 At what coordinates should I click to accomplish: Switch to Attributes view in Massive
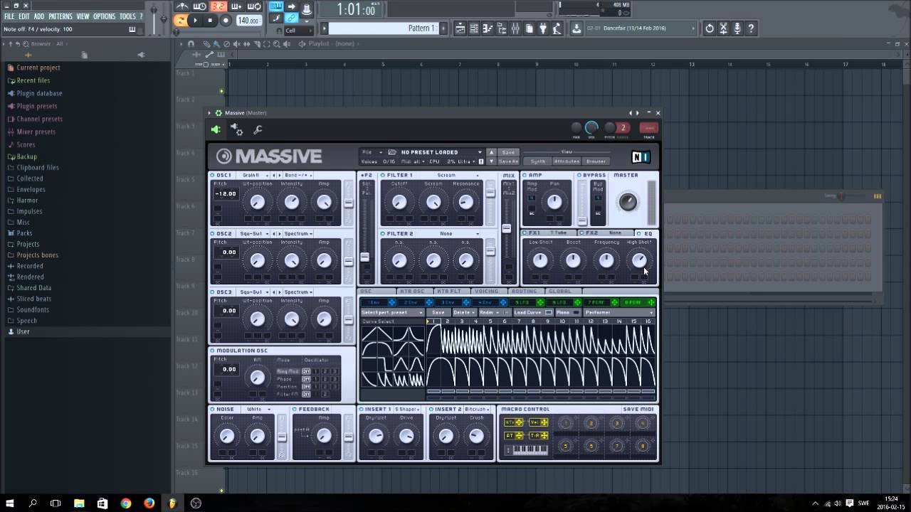click(567, 161)
